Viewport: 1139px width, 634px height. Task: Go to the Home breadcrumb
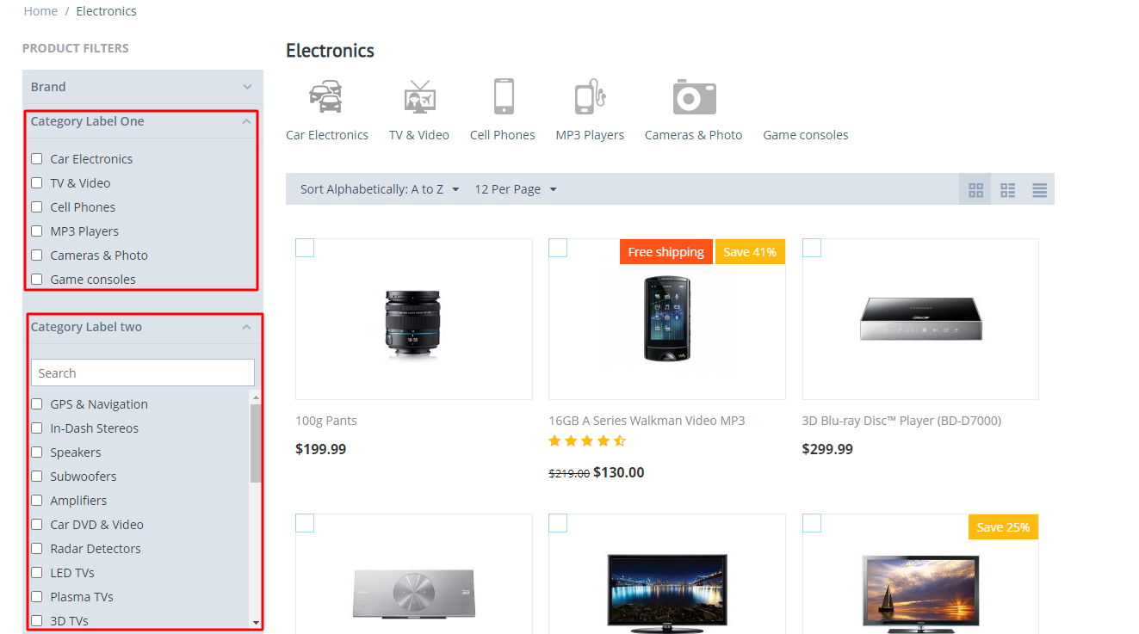(40, 11)
